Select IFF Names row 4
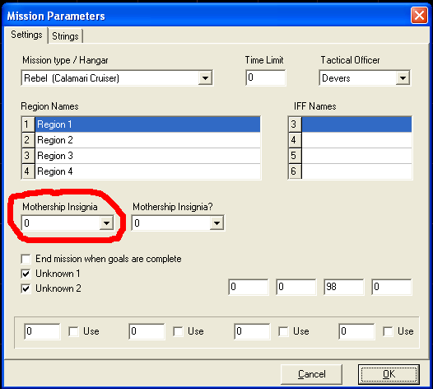Image resolution: width=433 pixels, height=389 pixels. (x=350, y=140)
